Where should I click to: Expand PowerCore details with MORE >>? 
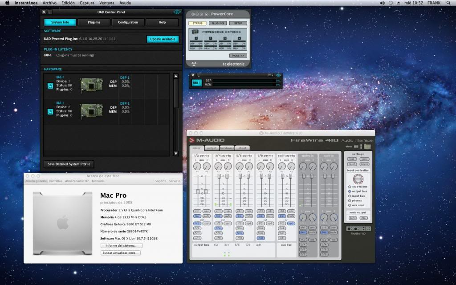[x=238, y=56]
